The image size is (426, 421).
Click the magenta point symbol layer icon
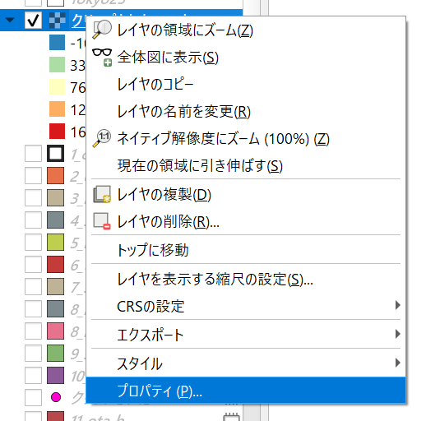[x=56, y=397]
